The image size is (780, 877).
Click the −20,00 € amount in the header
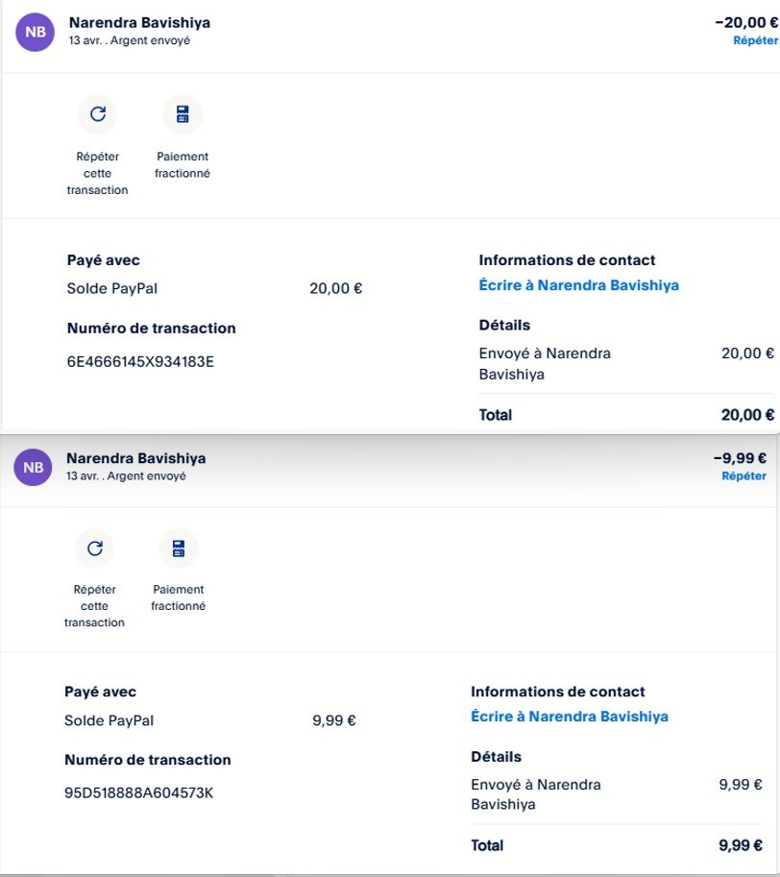[746, 23]
